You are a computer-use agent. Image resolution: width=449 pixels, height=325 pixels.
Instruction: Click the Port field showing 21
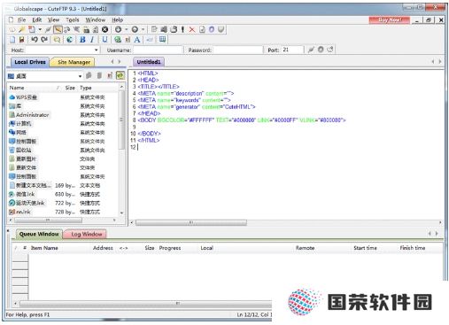click(x=292, y=50)
